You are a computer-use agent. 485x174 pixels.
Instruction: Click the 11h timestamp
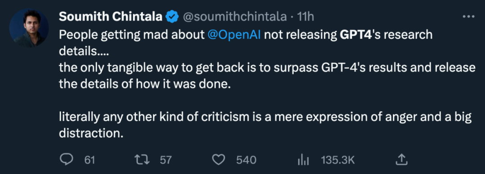pos(305,17)
